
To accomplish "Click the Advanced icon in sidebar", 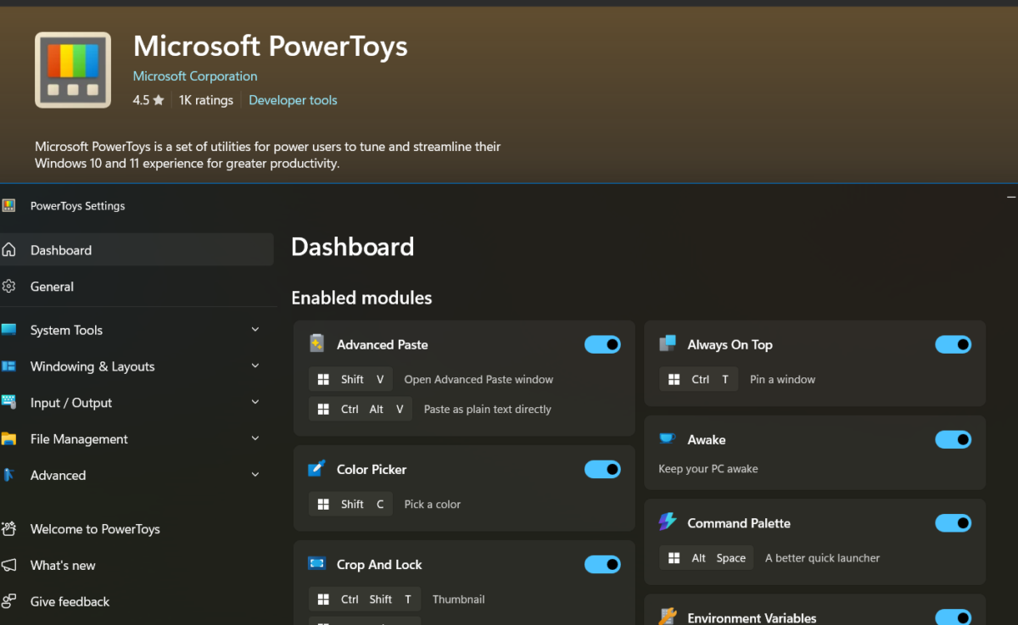I will 8,475.
